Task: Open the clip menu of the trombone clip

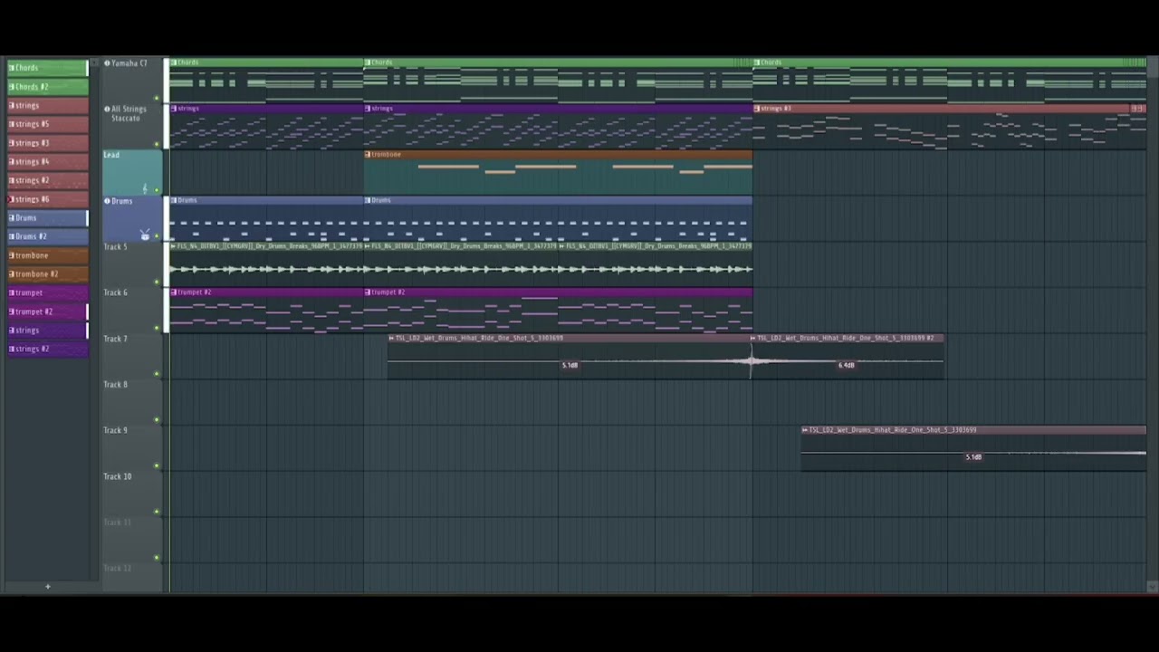Action: pyautogui.click(x=369, y=155)
